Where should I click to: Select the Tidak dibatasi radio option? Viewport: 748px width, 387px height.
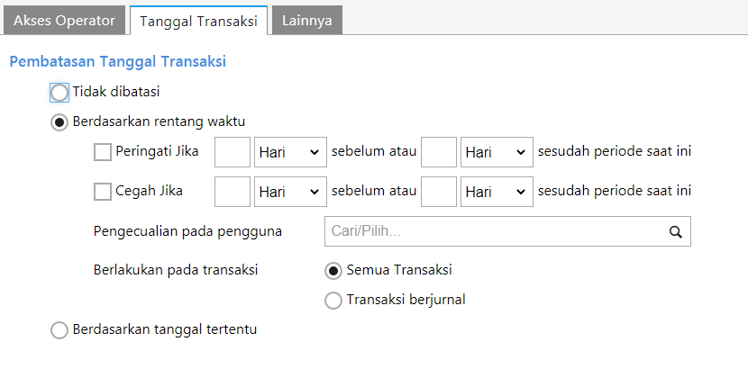pyautogui.click(x=59, y=92)
